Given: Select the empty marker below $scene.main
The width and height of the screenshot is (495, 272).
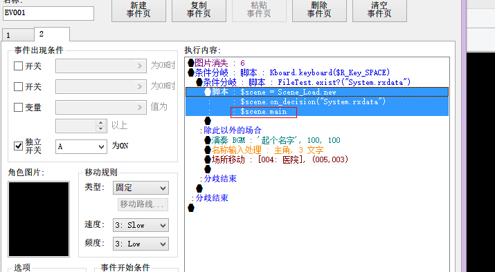Looking at the screenshot, I should click(208, 121).
